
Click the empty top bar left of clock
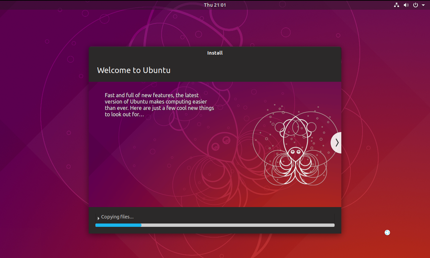coord(101,5)
